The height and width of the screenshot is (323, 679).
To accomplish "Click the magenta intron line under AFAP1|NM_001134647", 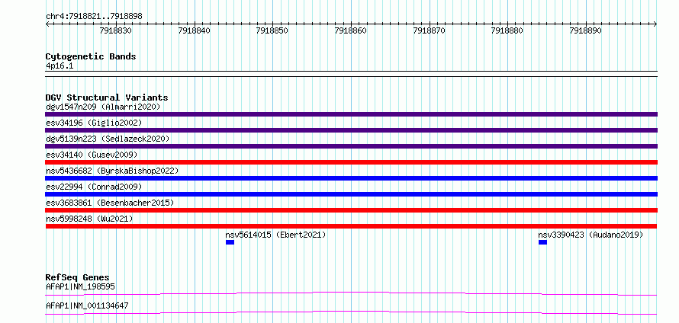I will 351,312.
